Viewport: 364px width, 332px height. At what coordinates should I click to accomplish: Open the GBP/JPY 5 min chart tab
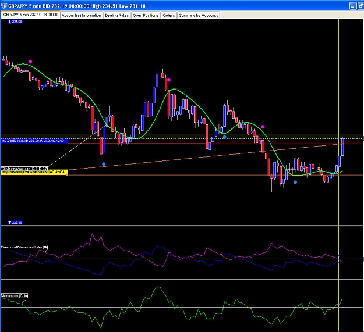[x=30, y=15]
